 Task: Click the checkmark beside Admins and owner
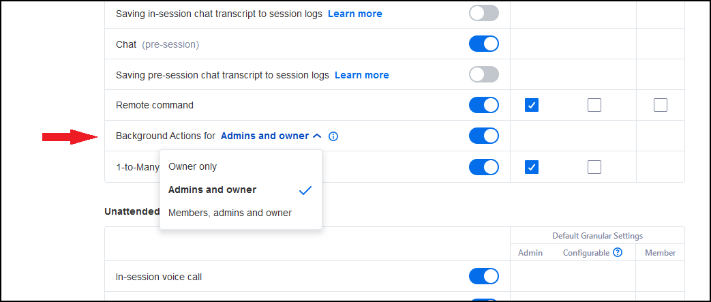point(305,190)
